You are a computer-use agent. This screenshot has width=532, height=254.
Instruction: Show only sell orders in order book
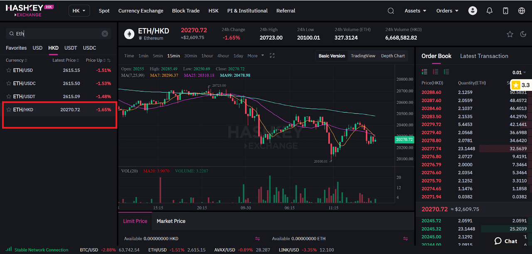(x=435, y=72)
